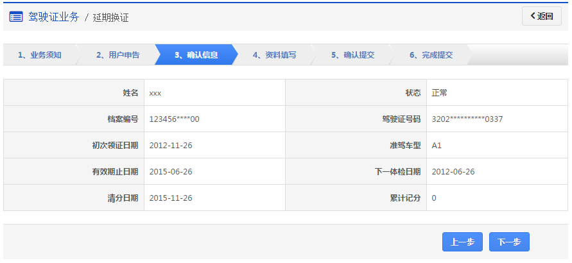
Task: Click the 清分日期 value 2015-11-26
Action: point(170,198)
